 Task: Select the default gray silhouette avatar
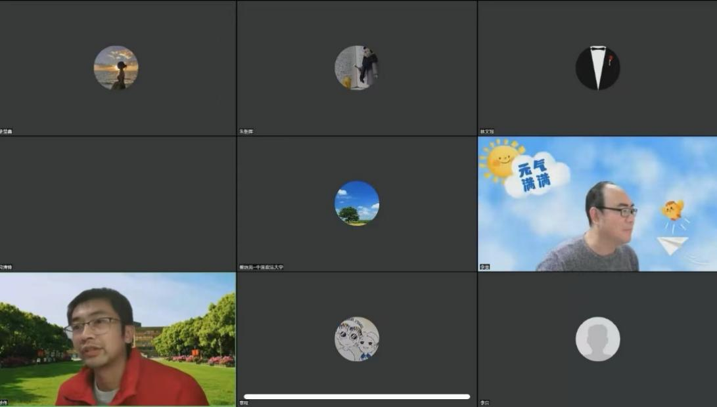point(597,339)
